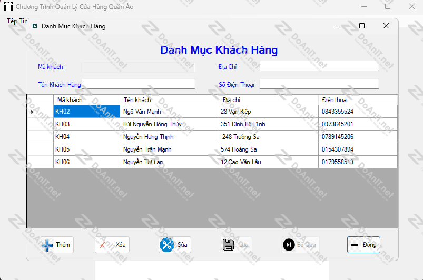Click the main application title bar icon
Image resolution: width=423 pixels, height=280 pixels.
8,6
